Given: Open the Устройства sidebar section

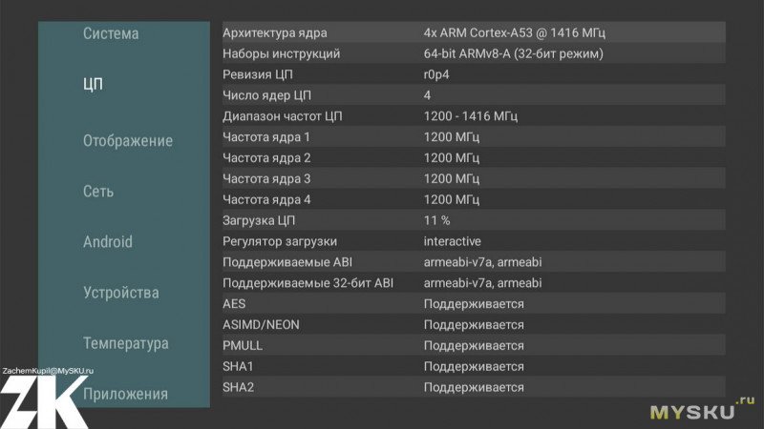Looking at the screenshot, I should (x=120, y=293).
